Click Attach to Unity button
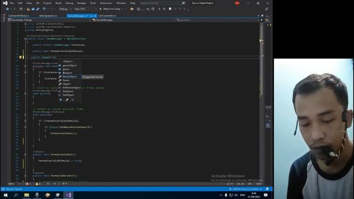Screen dimensions: 354x199 (110, 9)
